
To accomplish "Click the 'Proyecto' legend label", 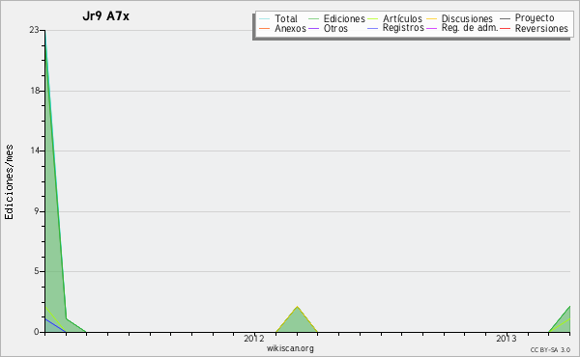I will click(x=535, y=18).
